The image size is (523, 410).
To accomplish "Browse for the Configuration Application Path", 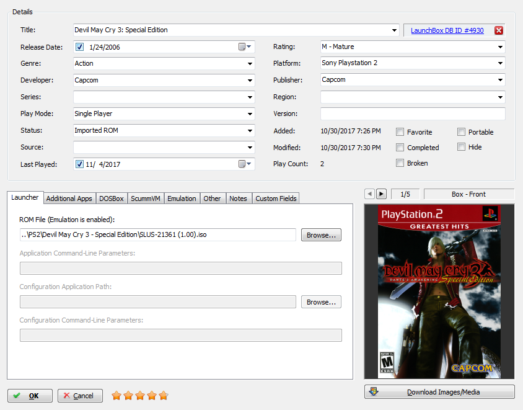I will pos(321,302).
